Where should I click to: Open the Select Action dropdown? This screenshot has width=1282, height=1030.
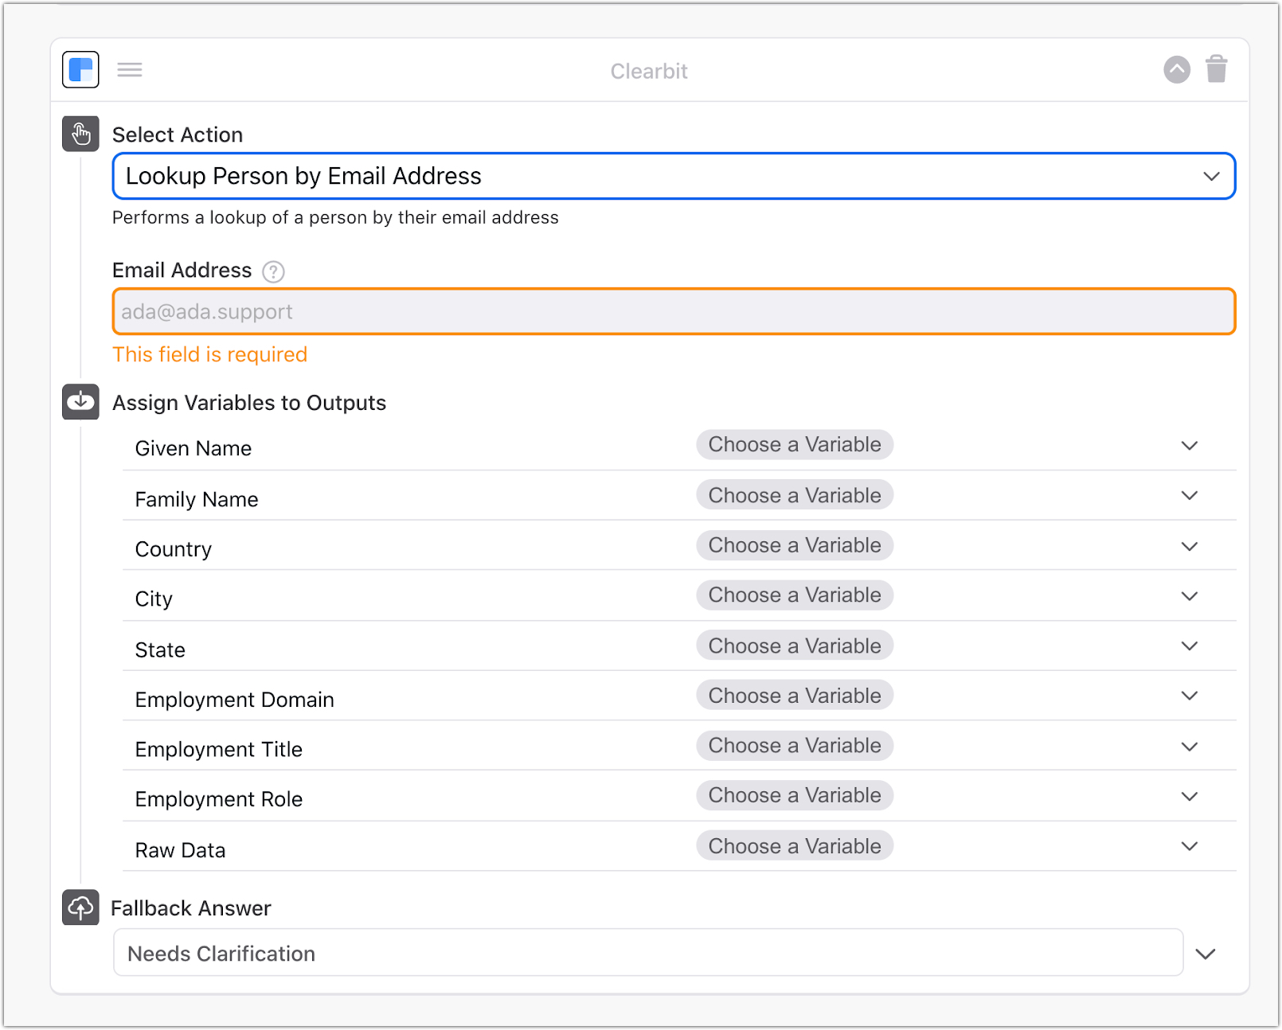[673, 176]
